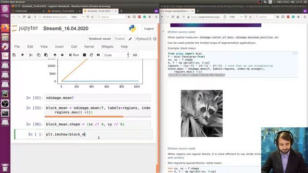308x173 pixels.
Task: Open the command palette keyboard icon
Action: 135,55
